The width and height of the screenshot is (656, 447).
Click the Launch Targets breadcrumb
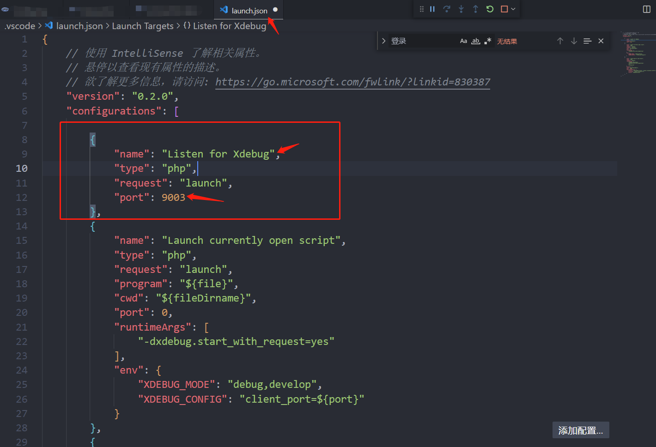143,26
